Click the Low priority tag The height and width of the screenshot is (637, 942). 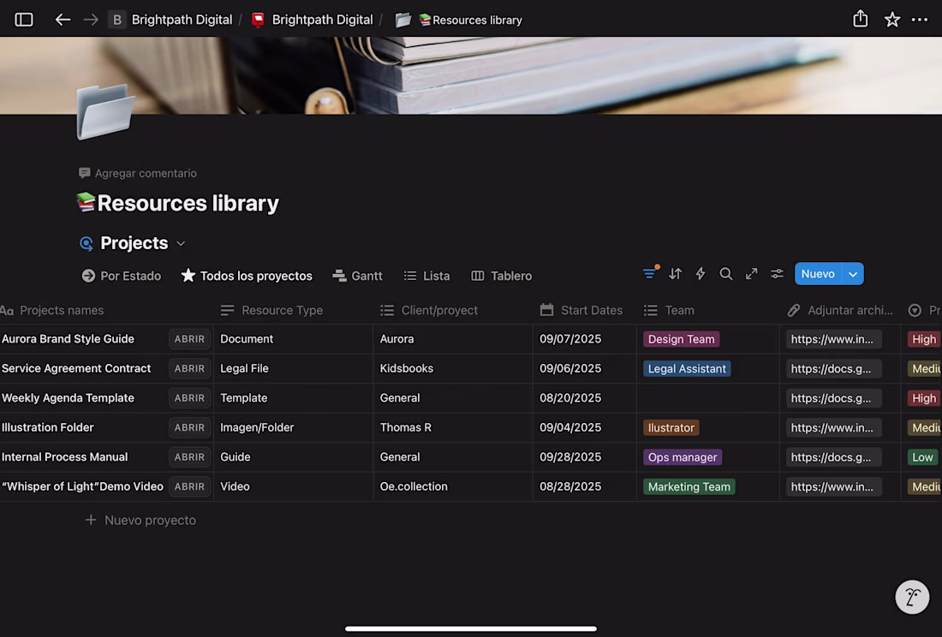pyautogui.click(x=922, y=457)
